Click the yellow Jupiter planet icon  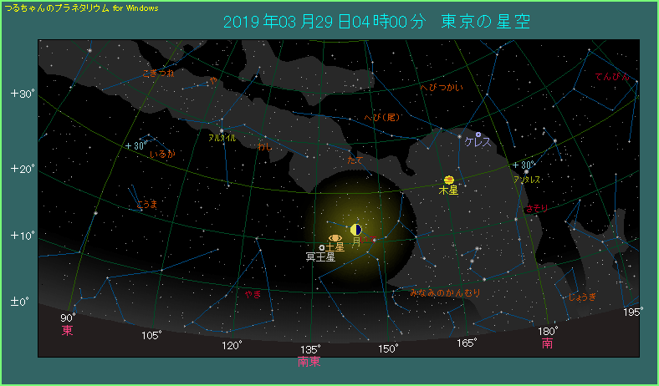(449, 180)
